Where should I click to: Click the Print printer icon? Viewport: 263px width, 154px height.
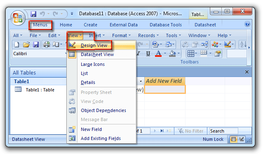tap(47, 44)
